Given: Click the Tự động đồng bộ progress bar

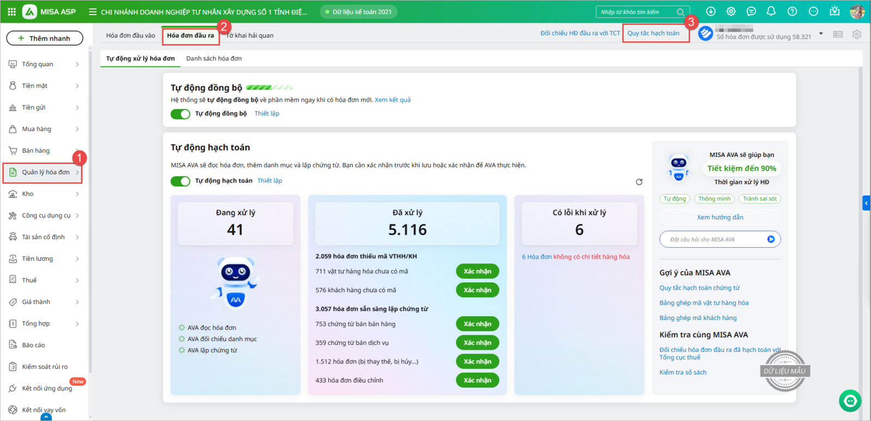Looking at the screenshot, I should (269, 87).
